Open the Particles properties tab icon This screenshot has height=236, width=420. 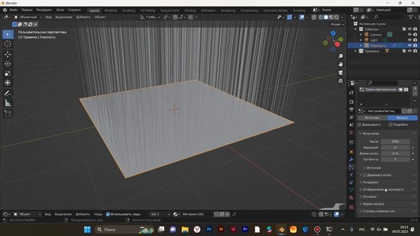pos(352,167)
